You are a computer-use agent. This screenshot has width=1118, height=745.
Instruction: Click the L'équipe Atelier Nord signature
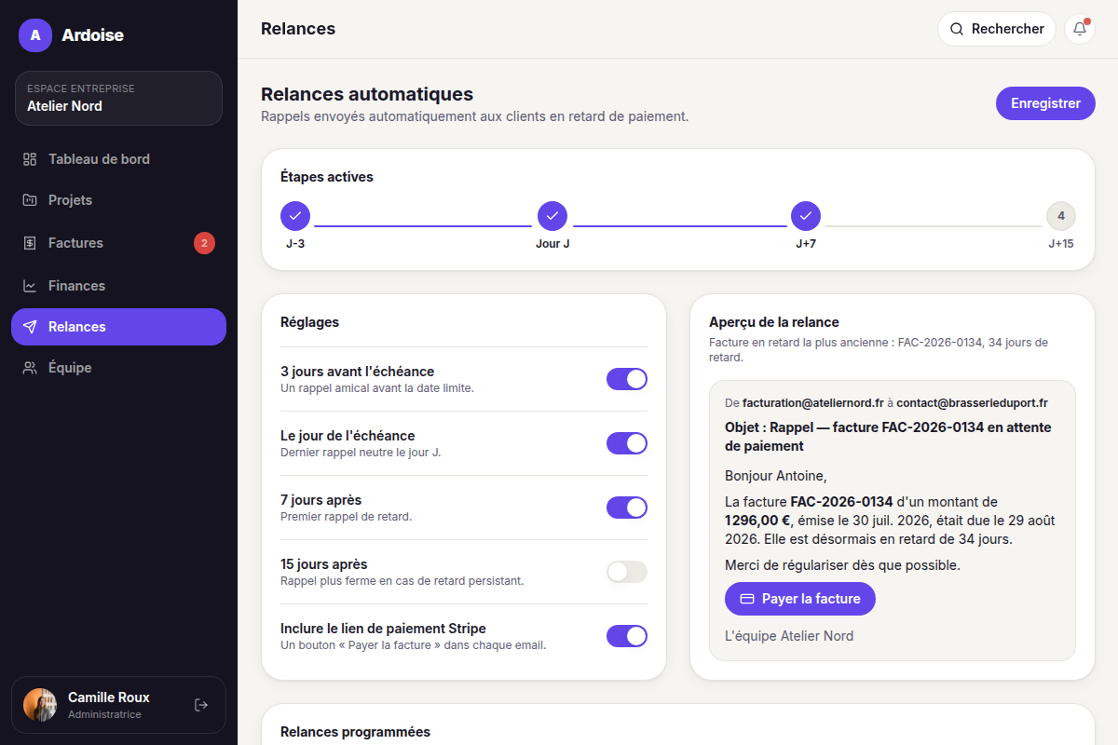(789, 636)
